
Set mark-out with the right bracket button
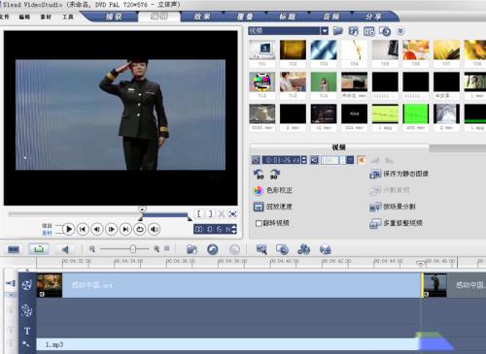210,213
